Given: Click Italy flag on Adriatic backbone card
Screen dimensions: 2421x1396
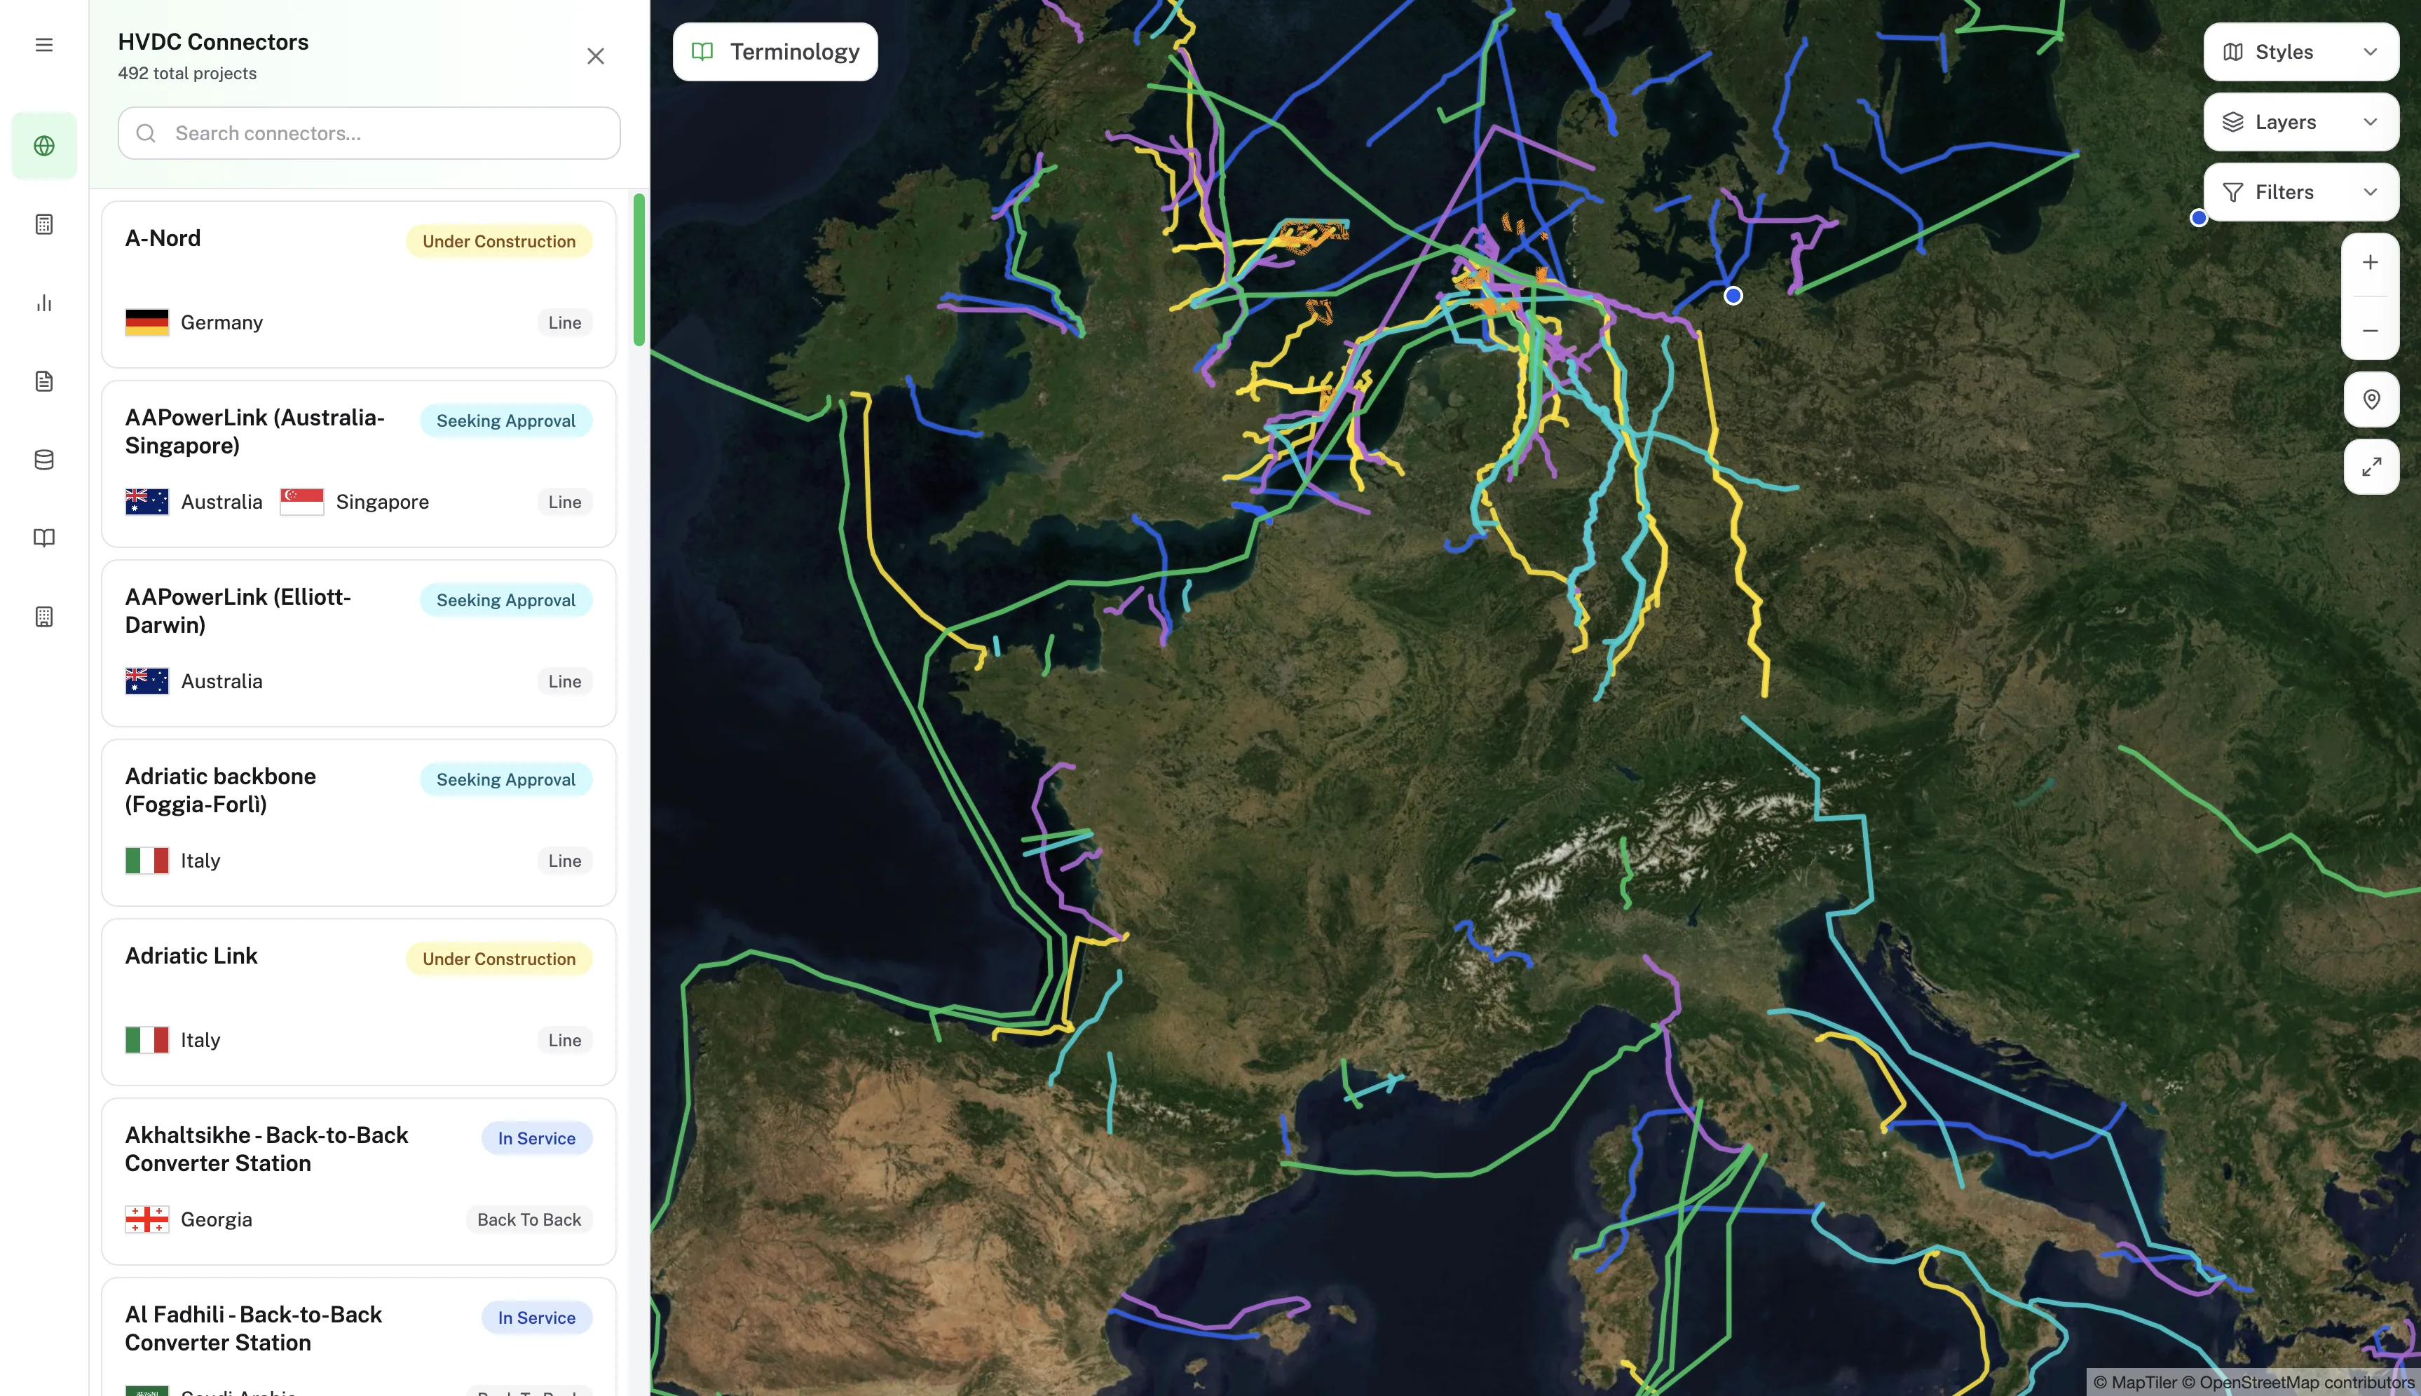Looking at the screenshot, I should 146,860.
